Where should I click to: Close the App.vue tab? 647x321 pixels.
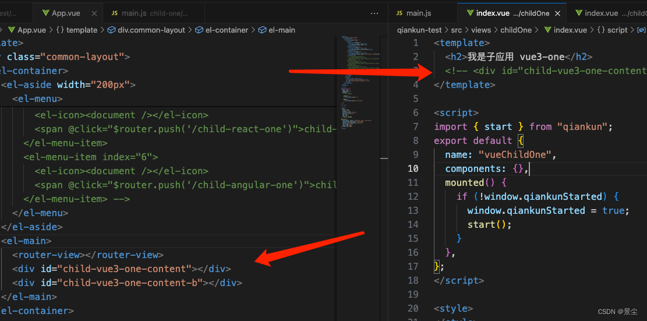tap(94, 13)
